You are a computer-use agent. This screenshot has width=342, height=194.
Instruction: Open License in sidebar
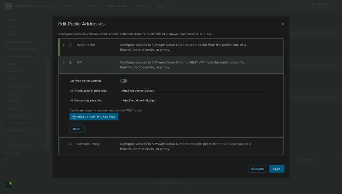point(14,94)
